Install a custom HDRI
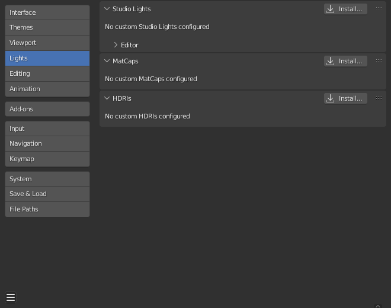Image resolution: width=391 pixels, height=308 pixels. (x=345, y=98)
